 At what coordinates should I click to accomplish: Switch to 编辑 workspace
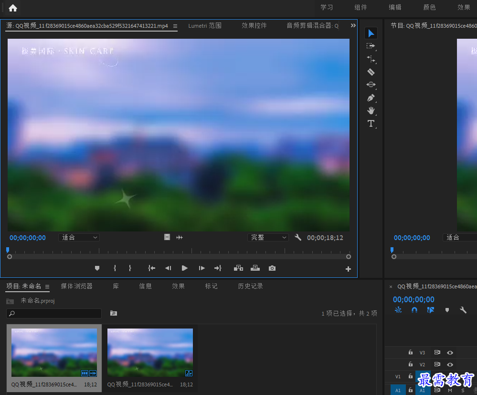click(x=395, y=7)
